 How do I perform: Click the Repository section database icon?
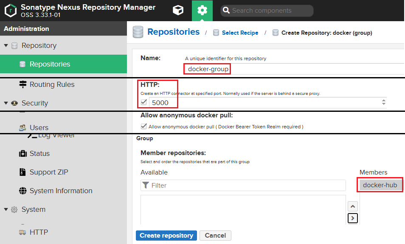14,46
